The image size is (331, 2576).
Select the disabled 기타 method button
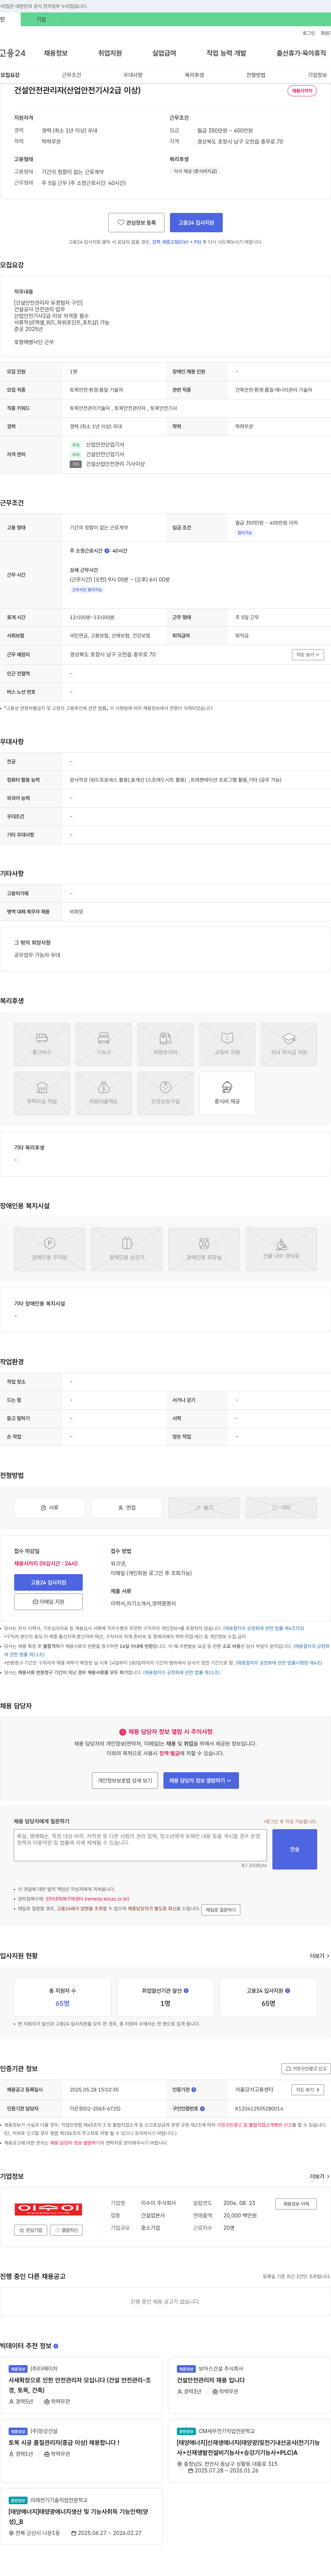point(281,1507)
